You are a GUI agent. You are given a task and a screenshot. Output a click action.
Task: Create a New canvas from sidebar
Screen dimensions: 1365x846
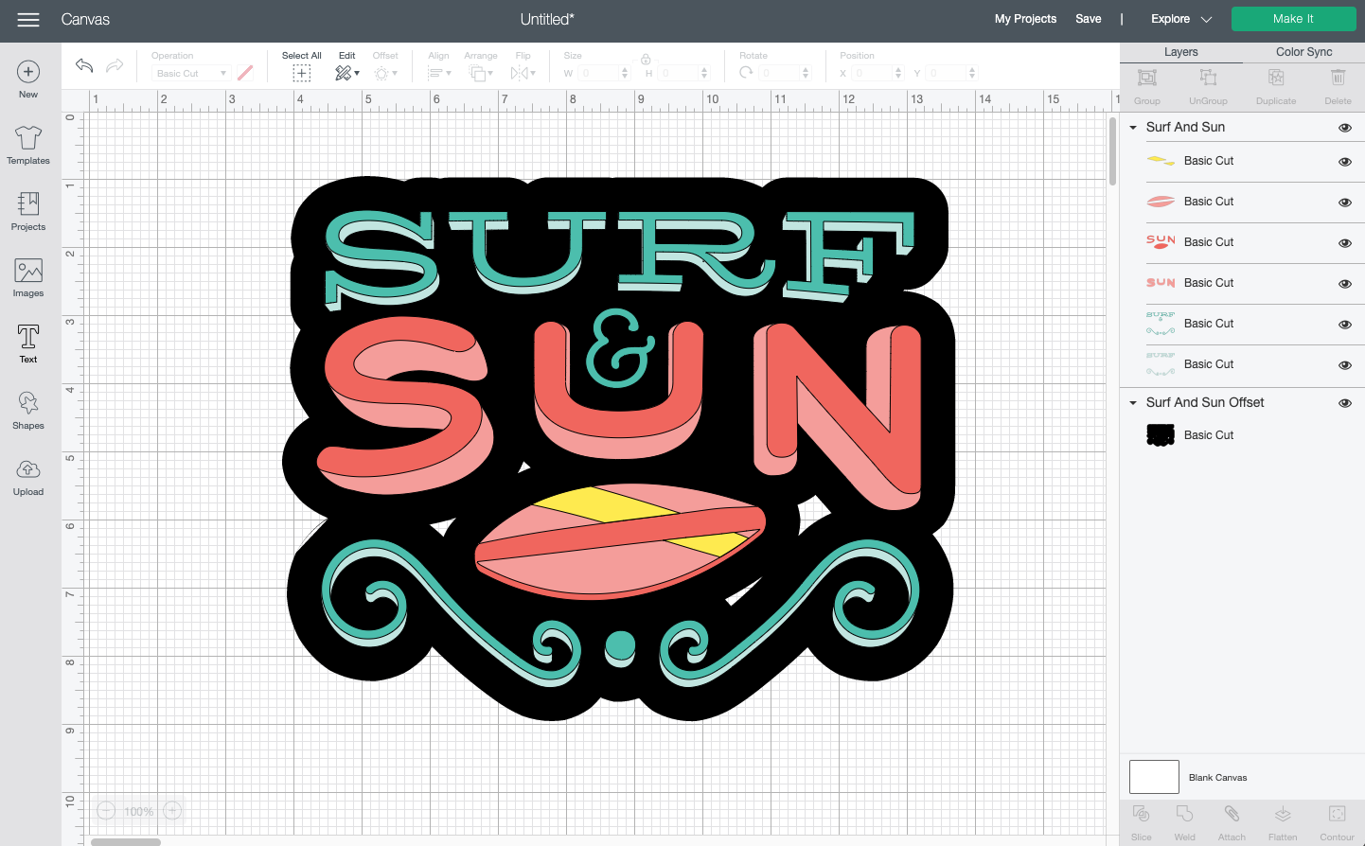(28, 79)
